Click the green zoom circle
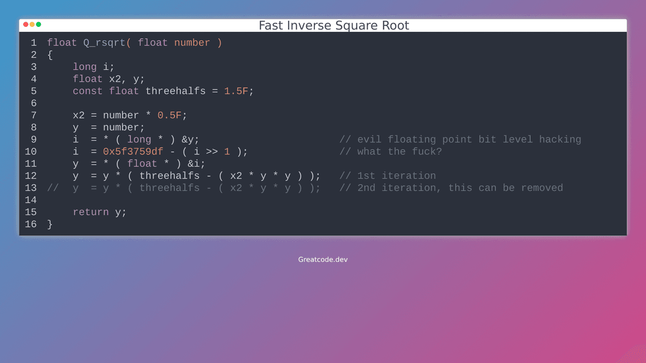The width and height of the screenshot is (646, 363). (x=38, y=25)
